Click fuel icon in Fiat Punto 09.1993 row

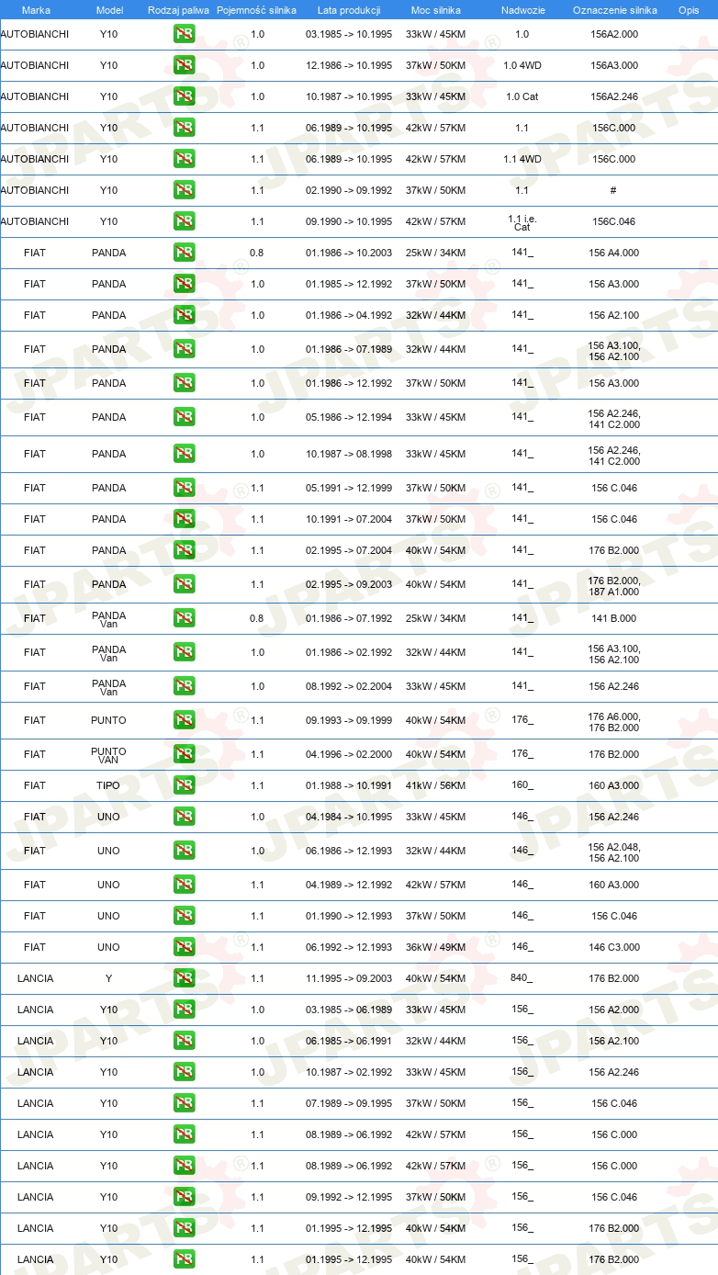[x=184, y=720]
